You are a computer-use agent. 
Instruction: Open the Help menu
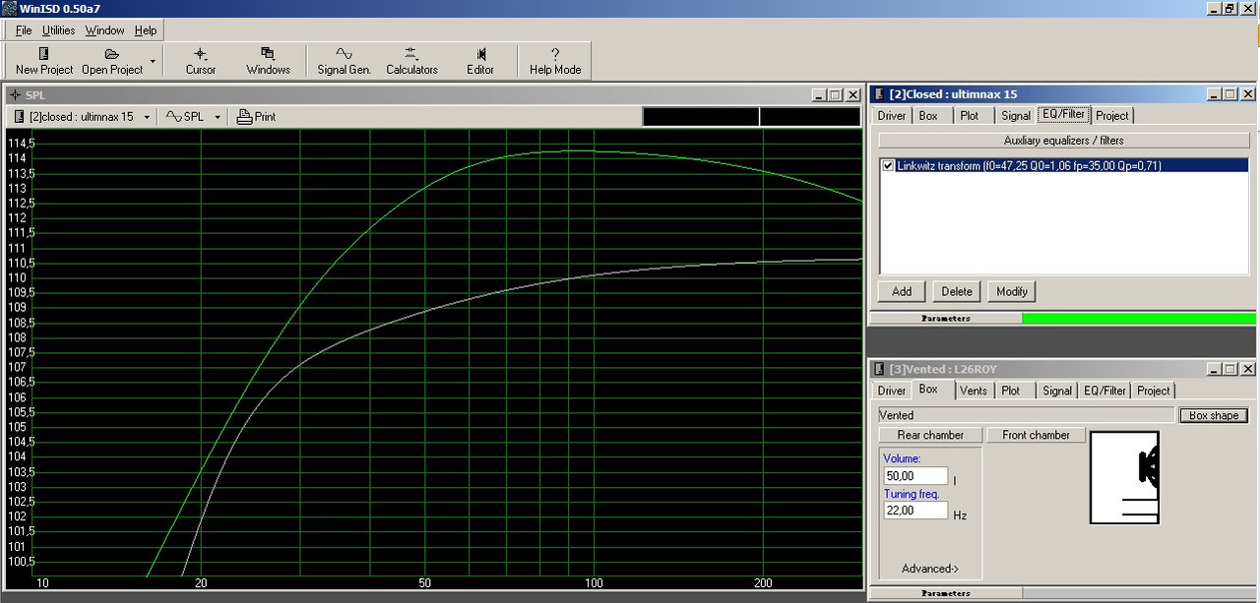click(x=146, y=30)
